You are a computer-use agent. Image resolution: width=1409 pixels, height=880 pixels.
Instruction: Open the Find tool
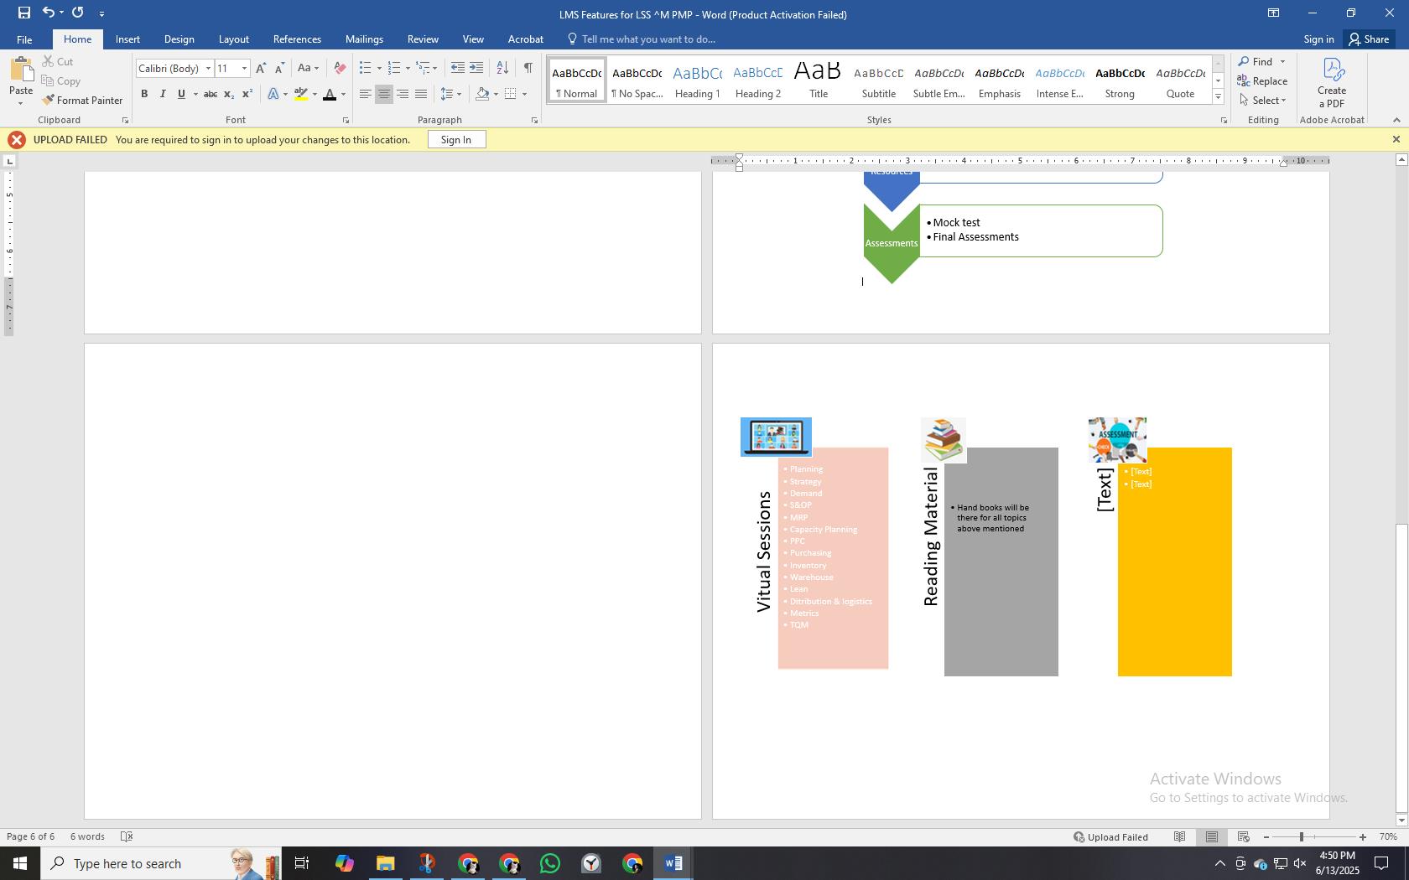(x=1256, y=61)
